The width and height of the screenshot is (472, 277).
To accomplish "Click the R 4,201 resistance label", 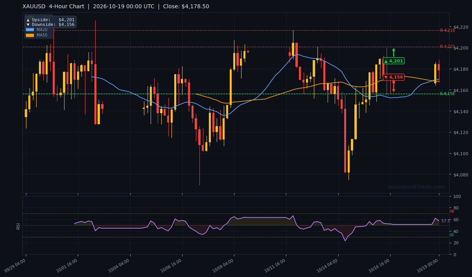I will point(447,46).
